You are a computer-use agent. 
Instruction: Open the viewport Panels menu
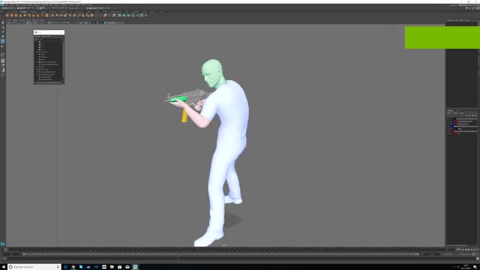pos(42,20)
